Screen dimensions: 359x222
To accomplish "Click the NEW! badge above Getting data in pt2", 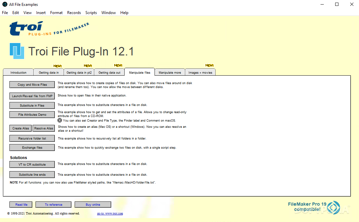I will click(88, 66).
